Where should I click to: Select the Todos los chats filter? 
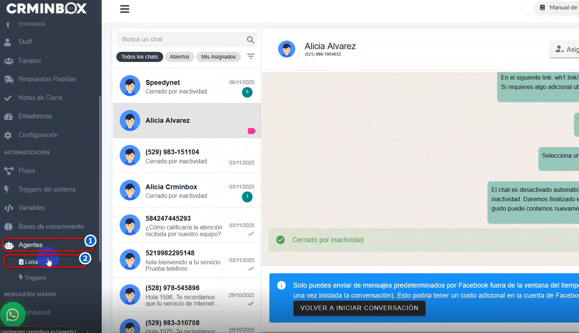(x=140, y=57)
